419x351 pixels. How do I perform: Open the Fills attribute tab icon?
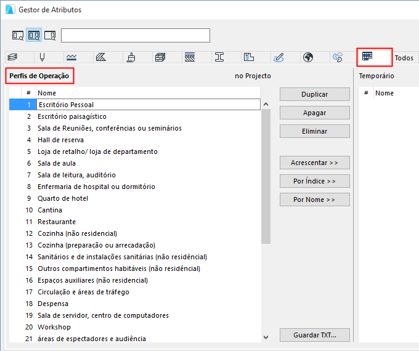pos(100,57)
